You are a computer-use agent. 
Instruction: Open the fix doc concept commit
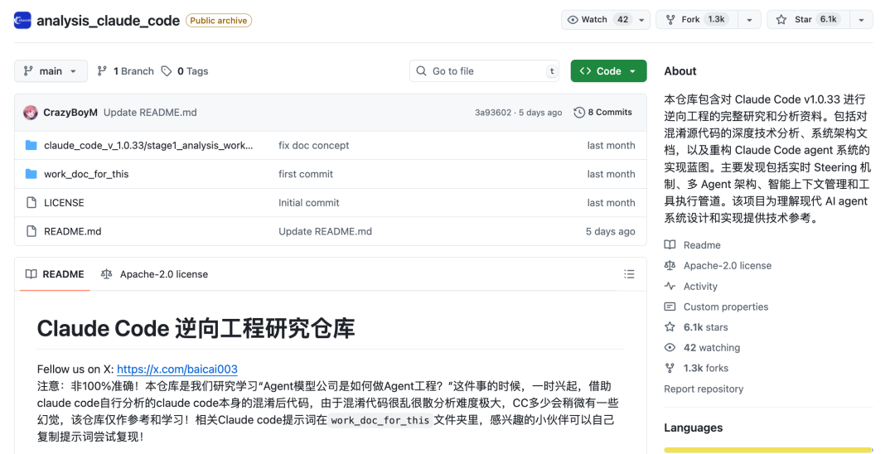coord(313,146)
